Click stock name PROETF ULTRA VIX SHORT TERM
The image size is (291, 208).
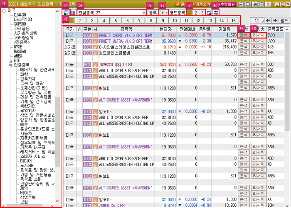[x=126, y=41]
